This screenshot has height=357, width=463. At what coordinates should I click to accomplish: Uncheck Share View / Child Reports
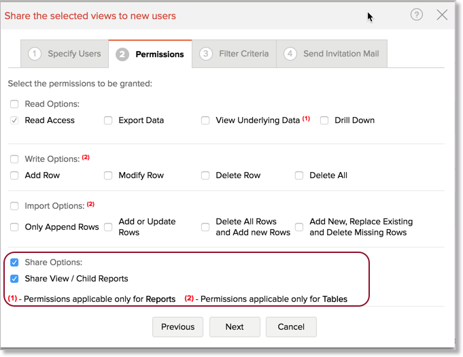14,279
